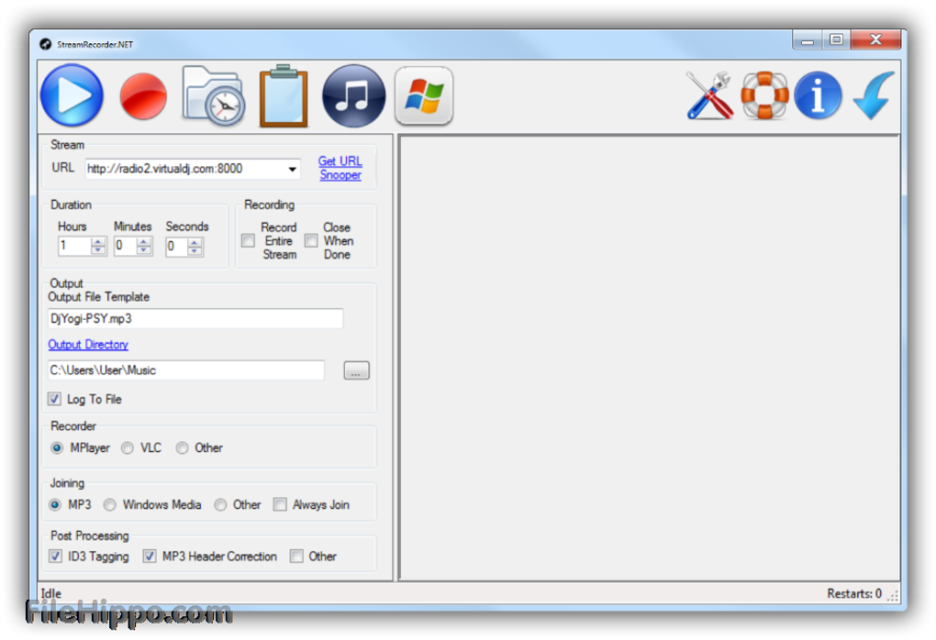Viewport: 936px width, 640px height.
Task: Open settings via the tools icon
Action: [710, 95]
